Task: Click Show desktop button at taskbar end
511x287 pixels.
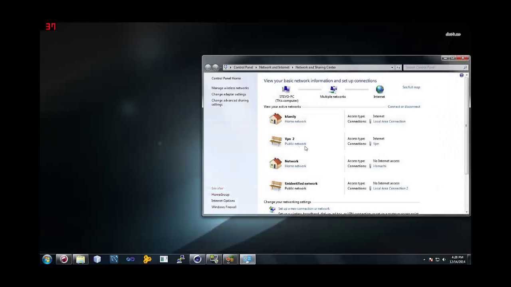Action: [x=469, y=259]
